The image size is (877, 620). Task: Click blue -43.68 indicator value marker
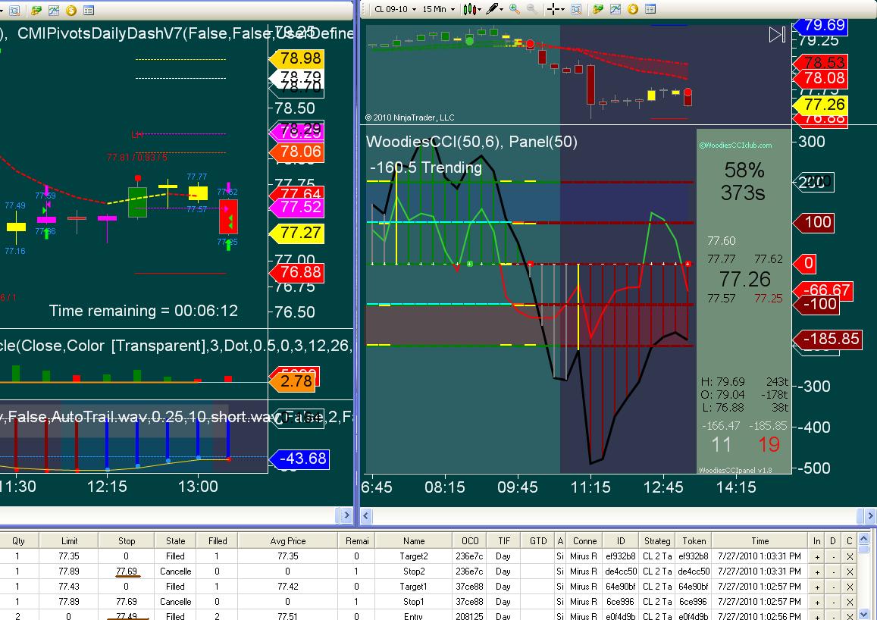[x=299, y=459]
